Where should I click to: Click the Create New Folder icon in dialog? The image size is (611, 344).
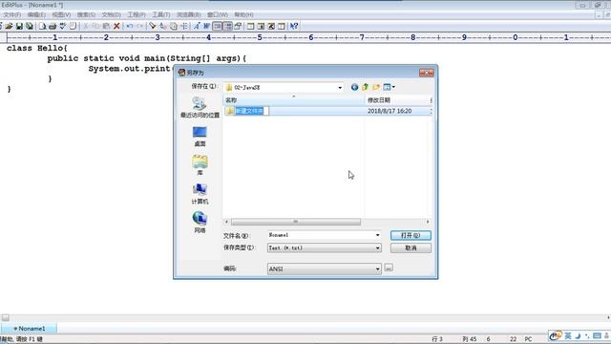(376, 87)
